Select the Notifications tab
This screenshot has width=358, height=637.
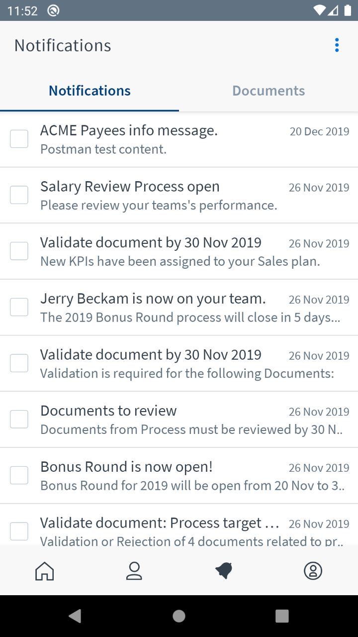[89, 91]
